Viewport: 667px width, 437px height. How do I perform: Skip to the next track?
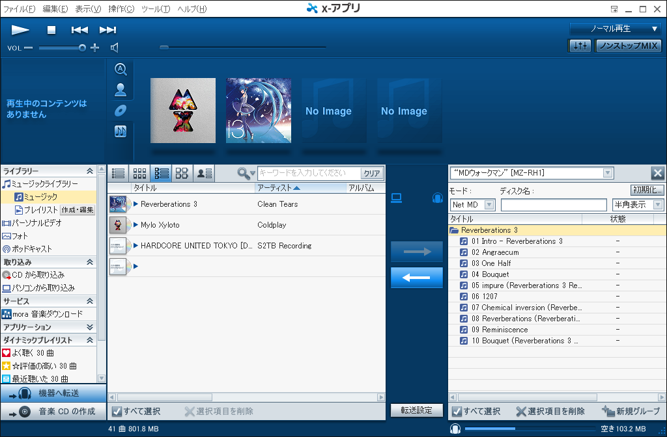click(x=107, y=30)
